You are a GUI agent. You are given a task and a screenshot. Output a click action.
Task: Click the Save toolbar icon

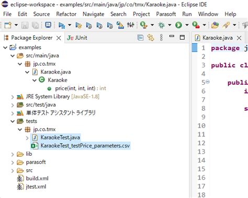pyautogui.click(x=25, y=25)
